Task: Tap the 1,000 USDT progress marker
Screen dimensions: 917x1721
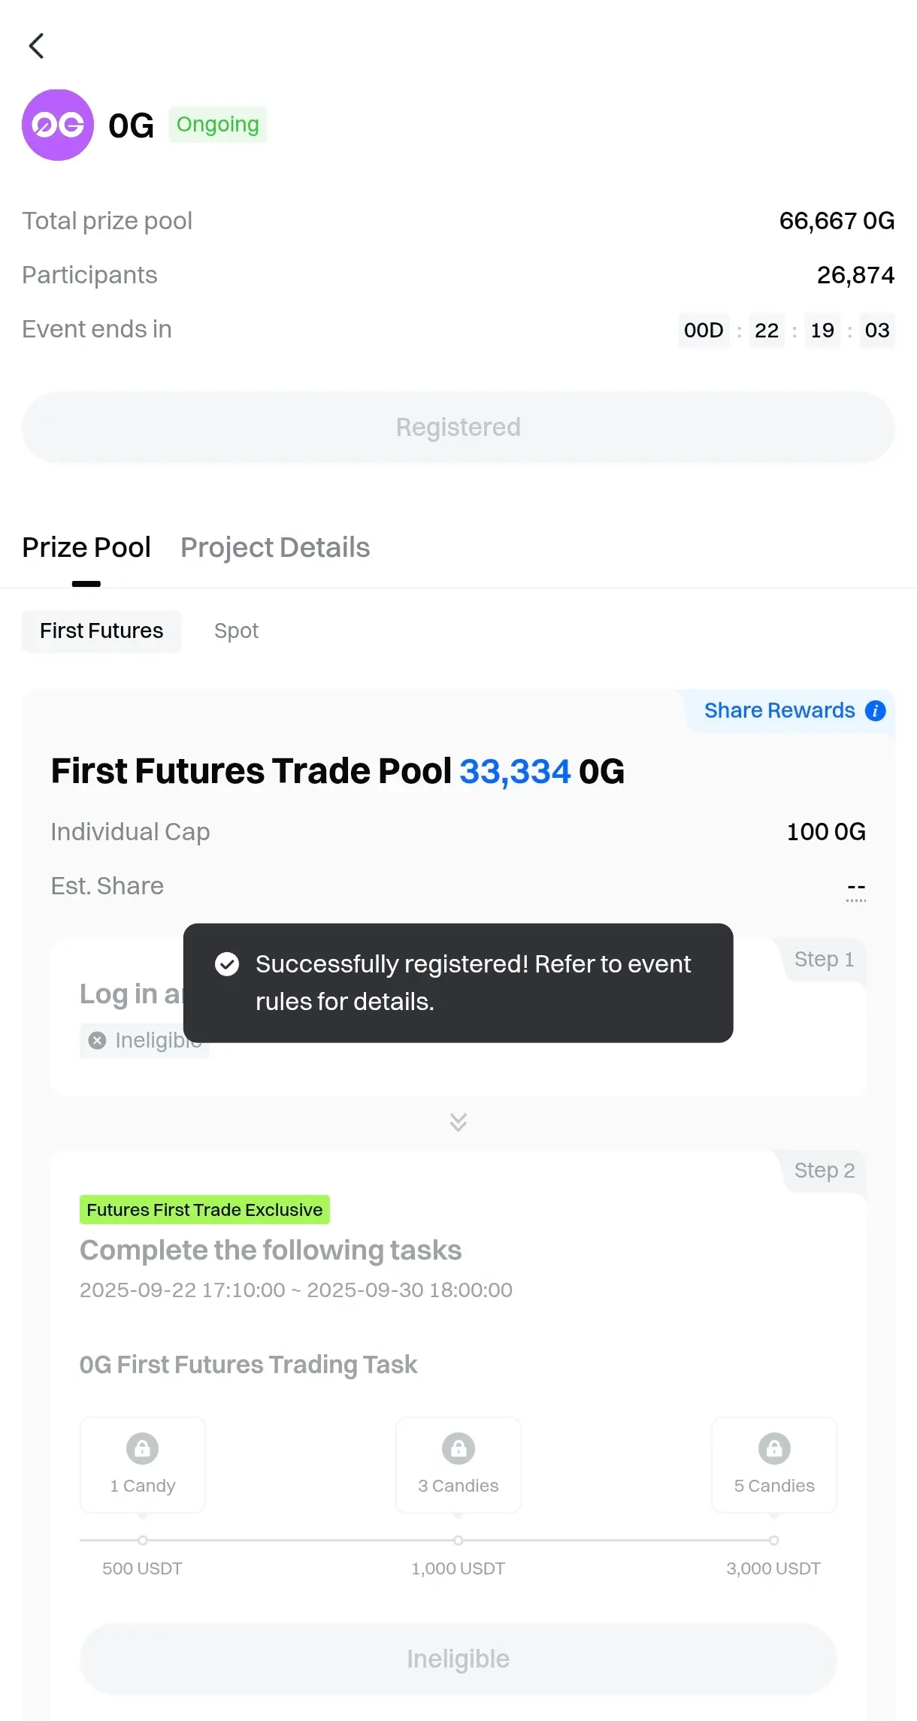Action: click(458, 1540)
